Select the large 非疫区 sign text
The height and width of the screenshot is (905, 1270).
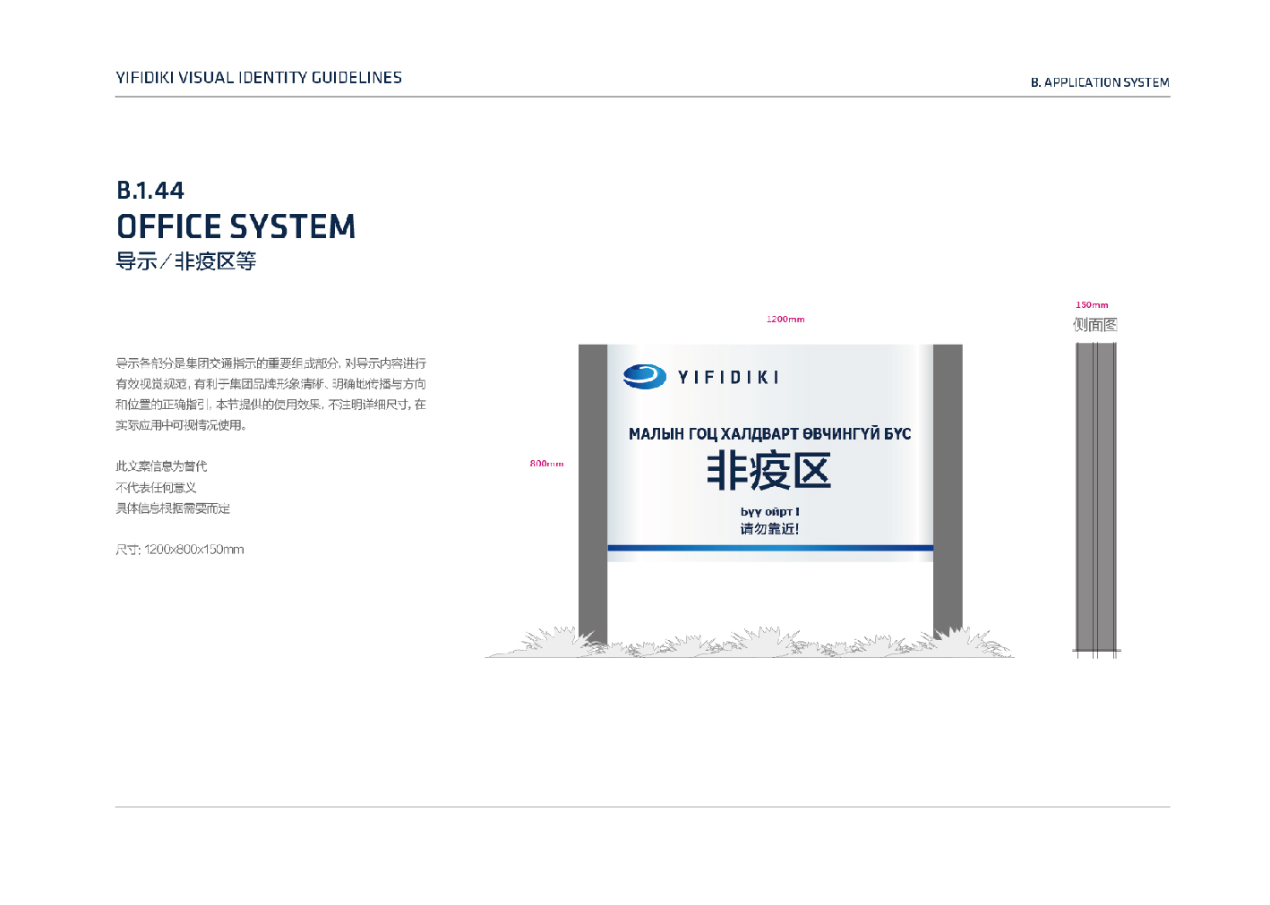coord(768,471)
